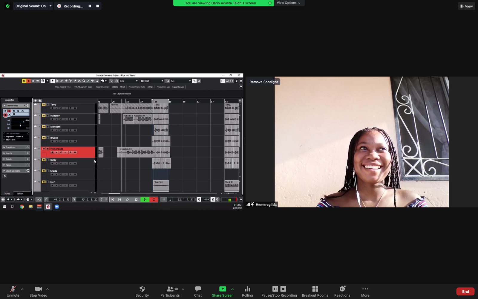478x299 pixels.
Task: Activate the Draw pencil tool
Action: click(62, 81)
